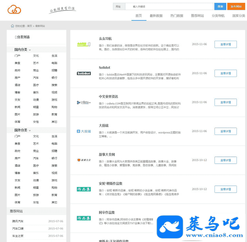The width and height of the screenshot is (247, 242).
Task: Select 动漫 under 国外分类
Action: [x=36, y=180]
